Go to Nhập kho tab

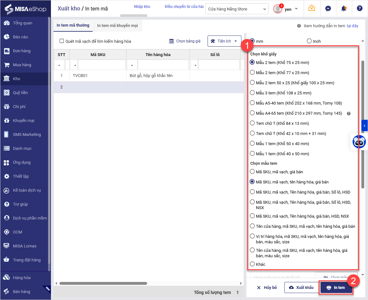142,7
